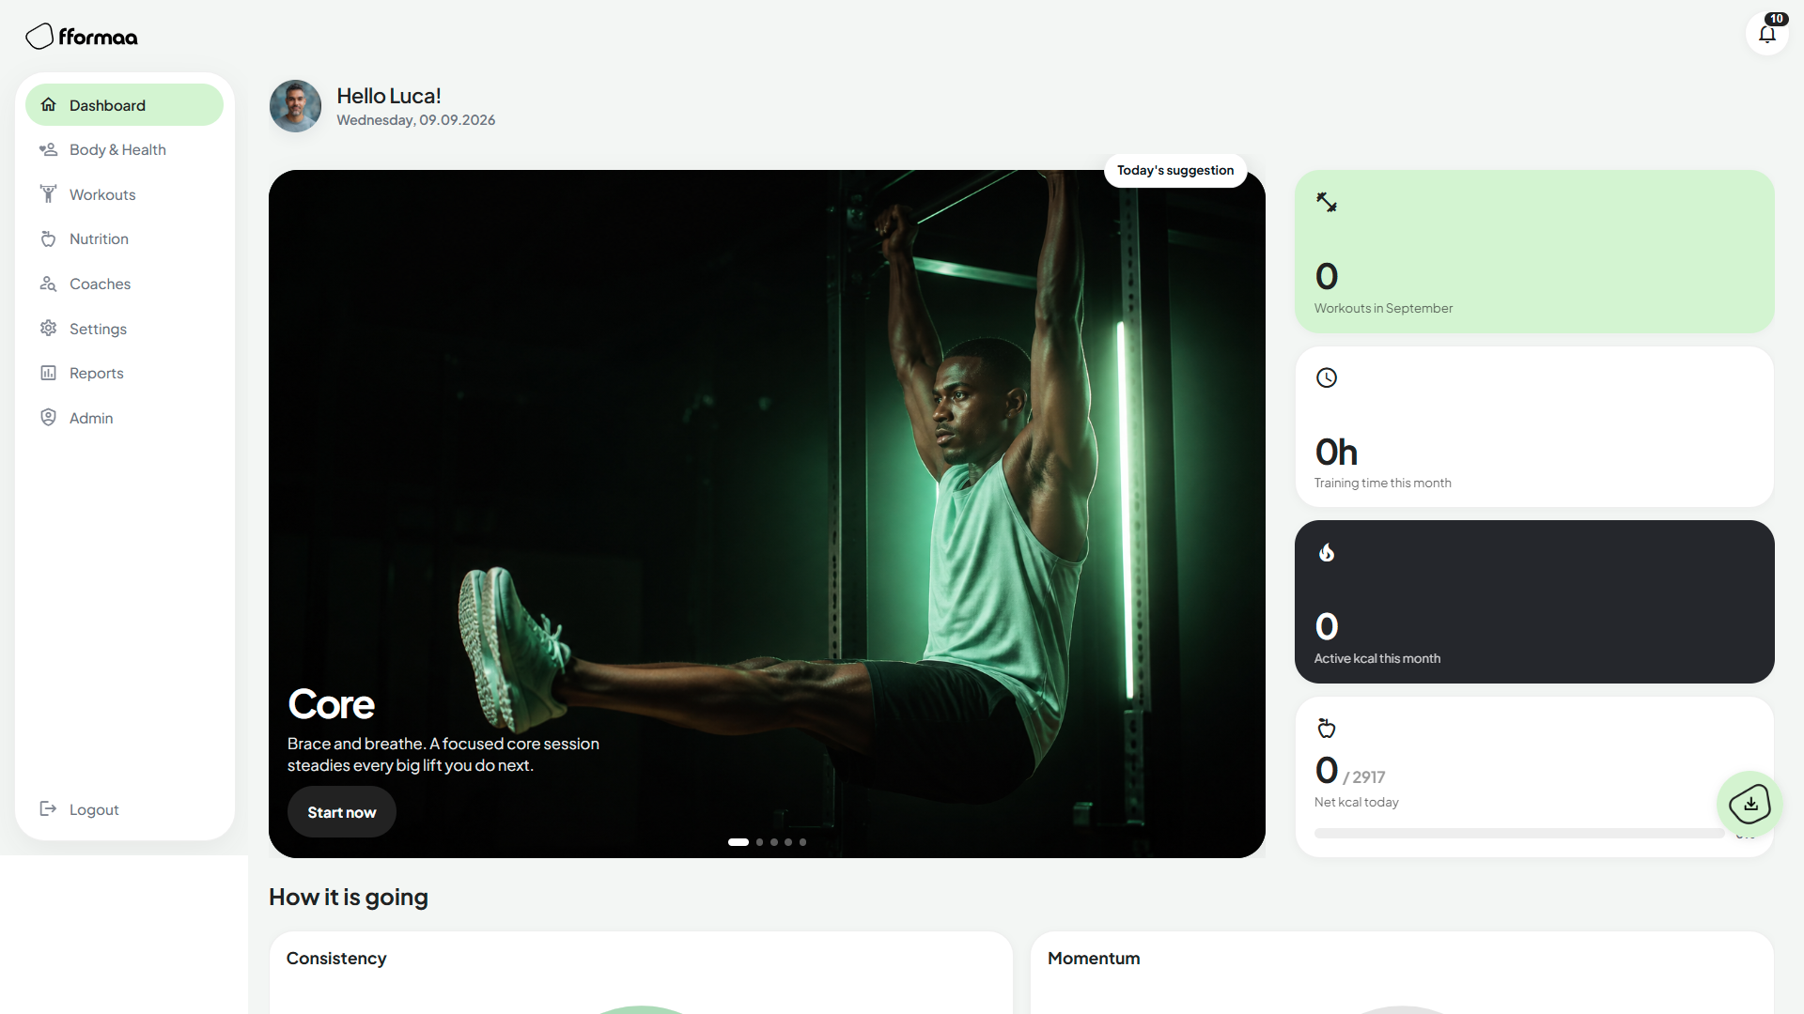Click the Body & Health sidebar icon
This screenshot has width=1804, height=1014.
coord(49,149)
